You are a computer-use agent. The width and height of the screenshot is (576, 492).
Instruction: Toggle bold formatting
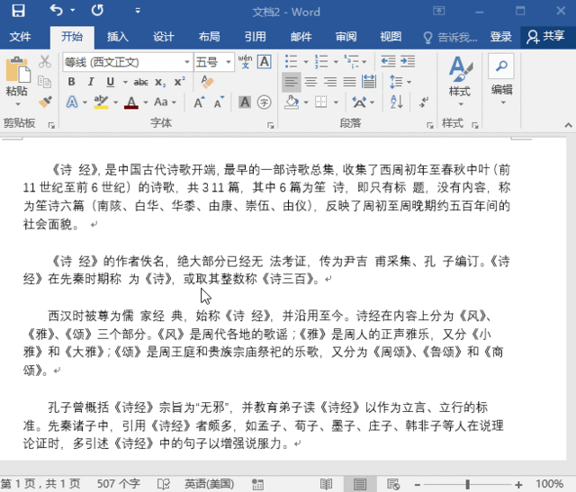pos(72,82)
